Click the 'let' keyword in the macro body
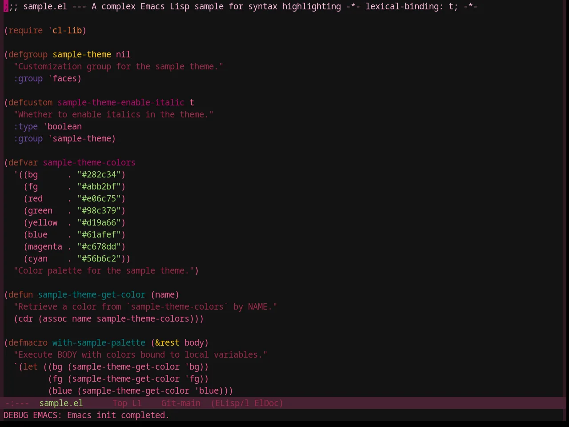Image resolution: width=569 pixels, height=427 pixels. (x=31, y=367)
